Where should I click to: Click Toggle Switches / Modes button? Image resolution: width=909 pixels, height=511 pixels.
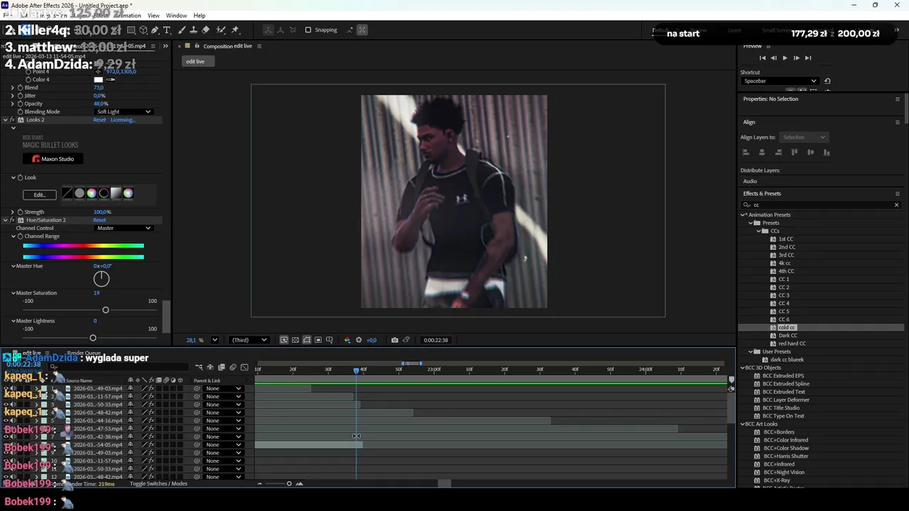[x=158, y=484]
